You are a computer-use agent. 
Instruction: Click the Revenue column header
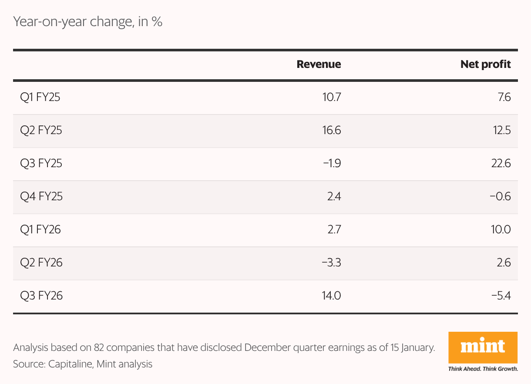pyautogui.click(x=319, y=64)
